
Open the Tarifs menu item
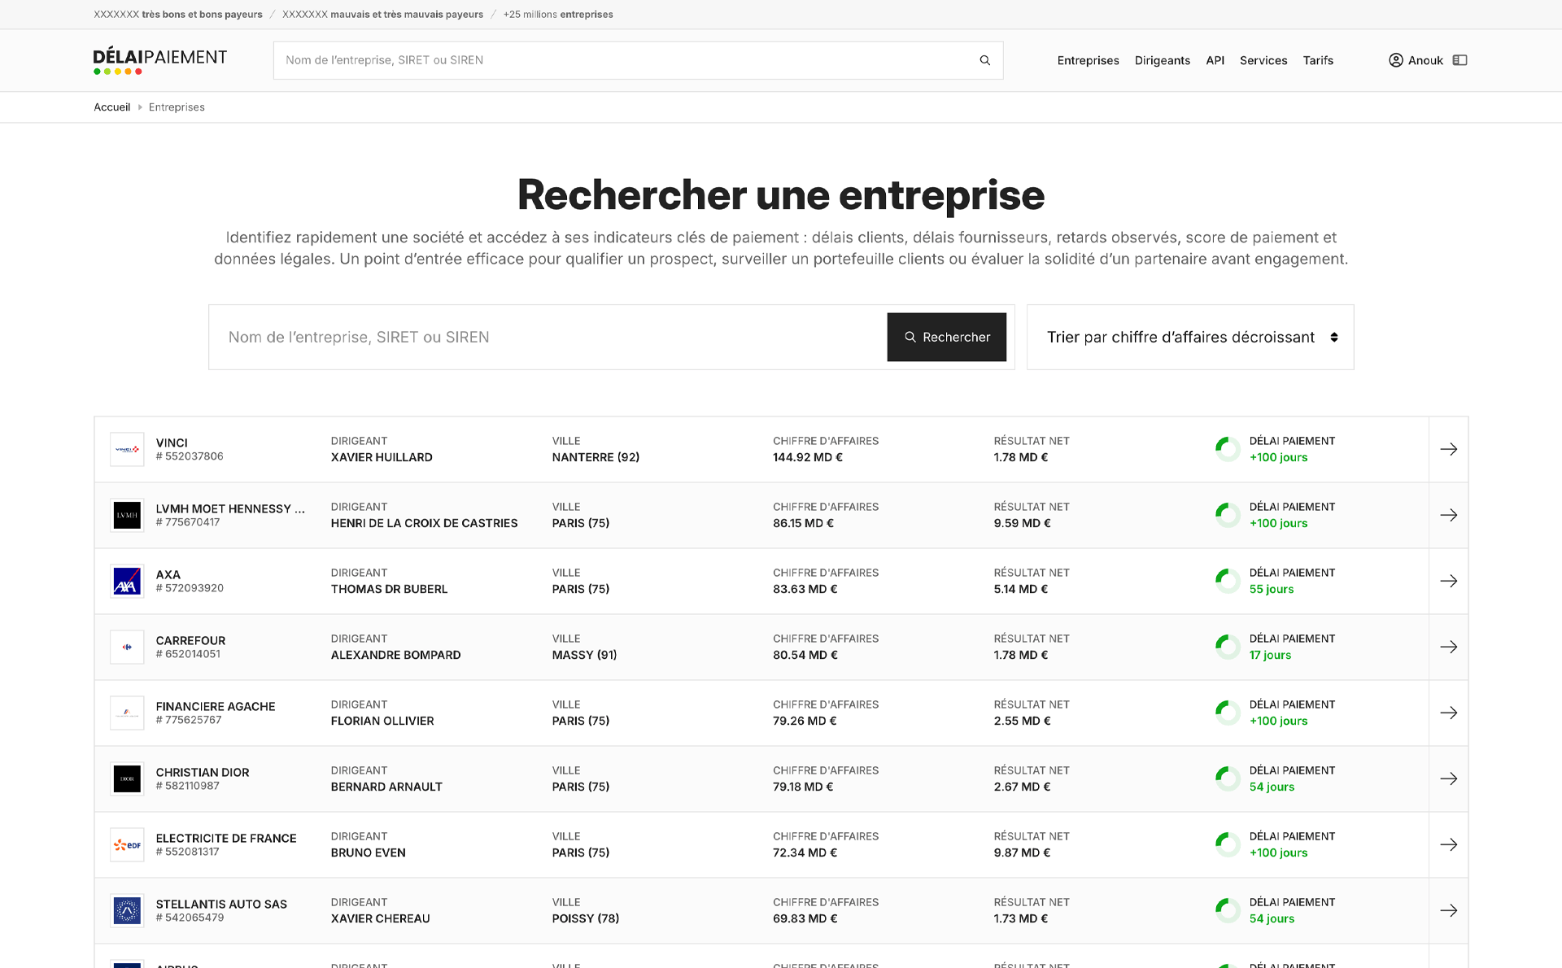coord(1318,60)
